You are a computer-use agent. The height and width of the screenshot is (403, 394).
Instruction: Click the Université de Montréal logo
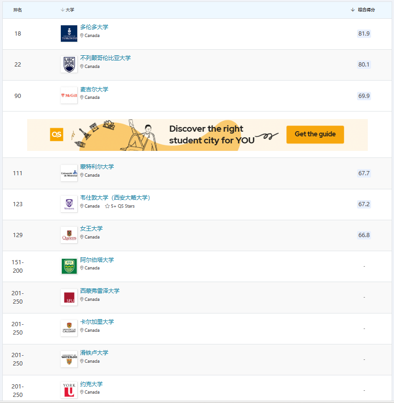(x=69, y=173)
